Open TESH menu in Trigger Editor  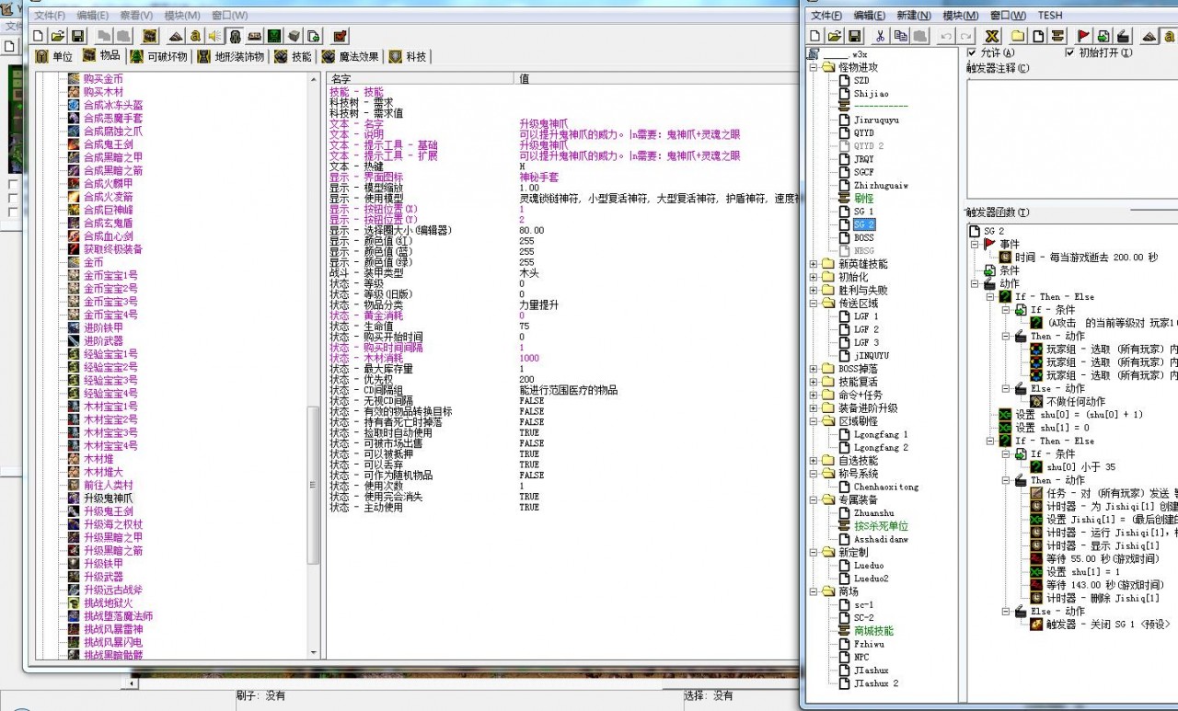(1050, 16)
